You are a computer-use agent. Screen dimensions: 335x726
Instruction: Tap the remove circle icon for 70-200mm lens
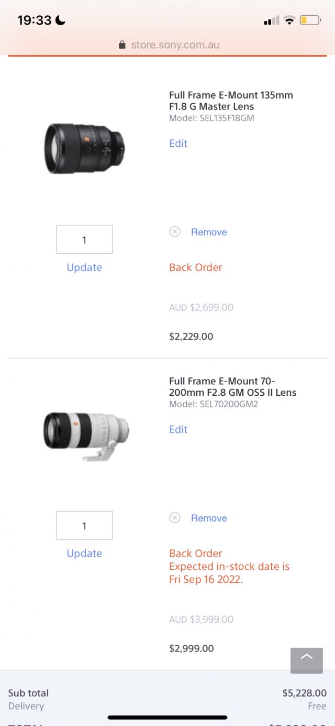(x=175, y=518)
